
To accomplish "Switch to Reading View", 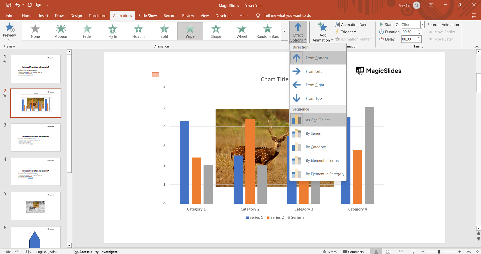I will [x=401, y=251].
